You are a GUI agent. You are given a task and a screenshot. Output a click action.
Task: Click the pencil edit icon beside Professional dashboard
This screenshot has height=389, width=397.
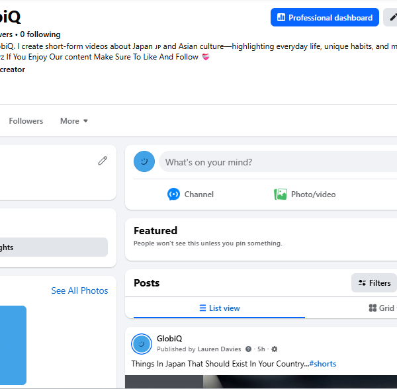click(391, 17)
